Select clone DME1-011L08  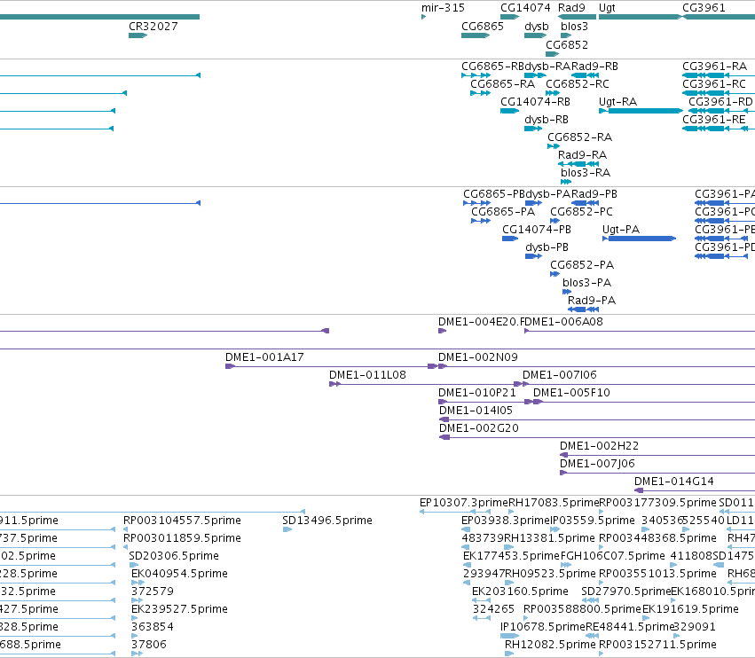click(x=426, y=384)
